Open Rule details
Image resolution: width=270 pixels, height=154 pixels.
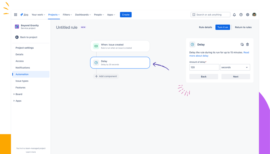(205, 27)
